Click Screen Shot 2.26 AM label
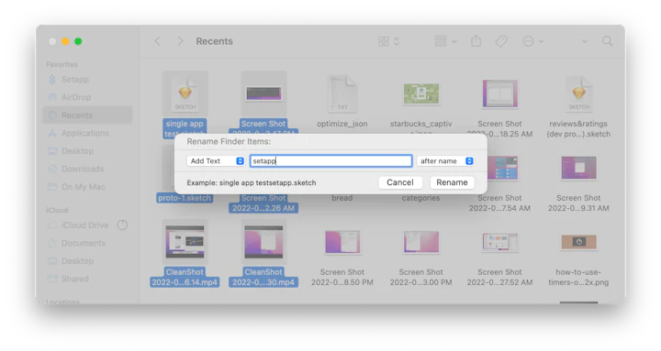This screenshot has width=661, height=351. pyautogui.click(x=263, y=203)
